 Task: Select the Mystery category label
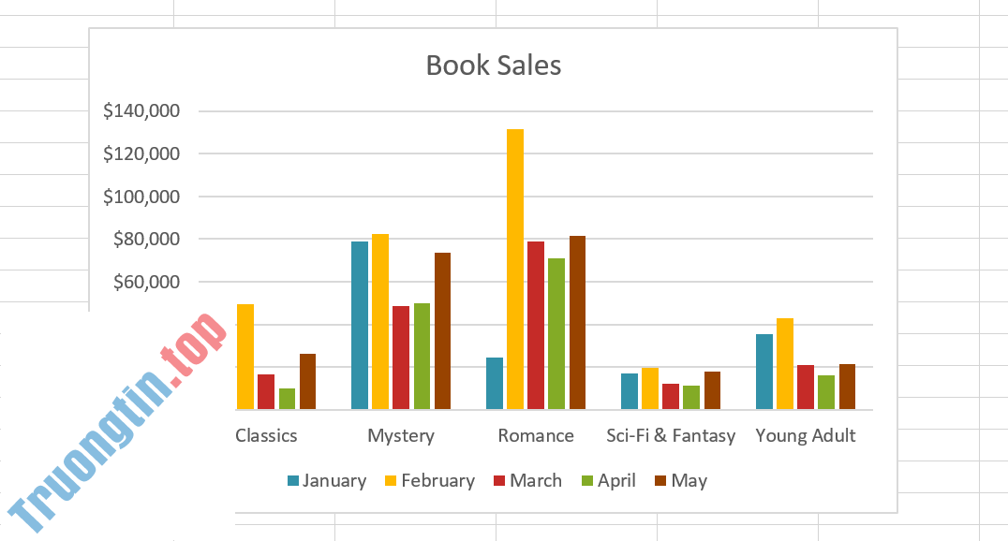tap(401, 436)
